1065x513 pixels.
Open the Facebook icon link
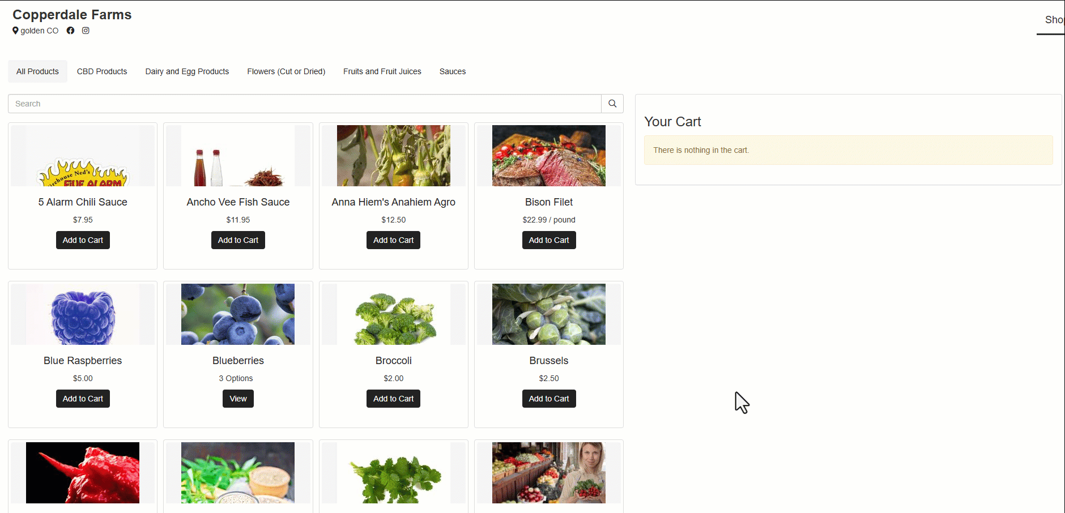pyautogui.click(x=70, y=31)
